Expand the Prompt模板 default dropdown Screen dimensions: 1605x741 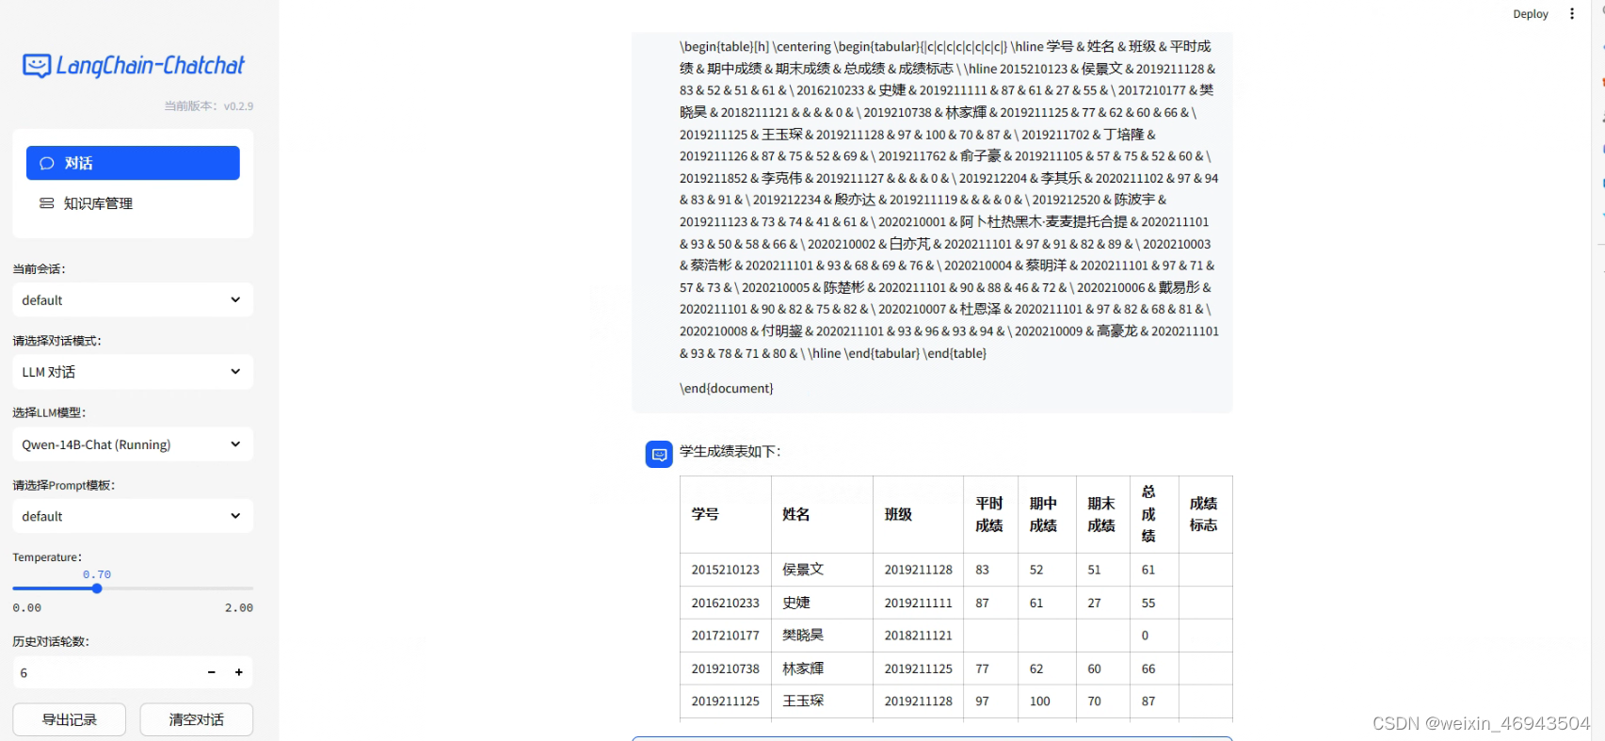coord(133,516)
